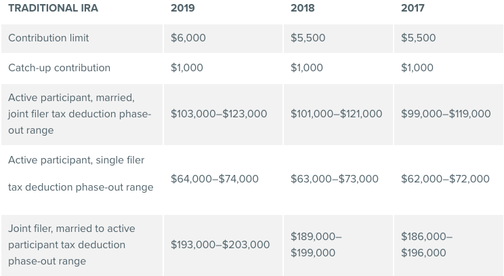504x276 pixels.
Task: Select the $99,000–$119,000 range cell
Action: [446, 114]
